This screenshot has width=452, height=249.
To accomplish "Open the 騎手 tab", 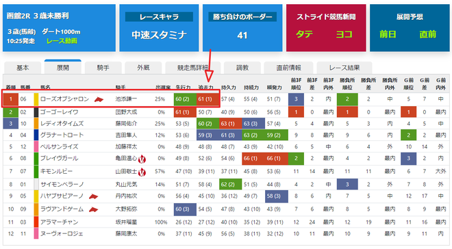I will [x=103, y=68].
